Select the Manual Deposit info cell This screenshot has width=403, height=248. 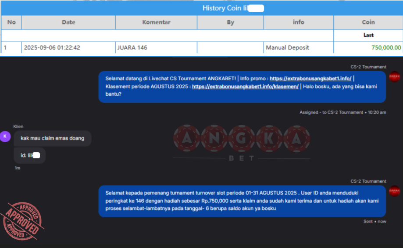tap(298, 47)
